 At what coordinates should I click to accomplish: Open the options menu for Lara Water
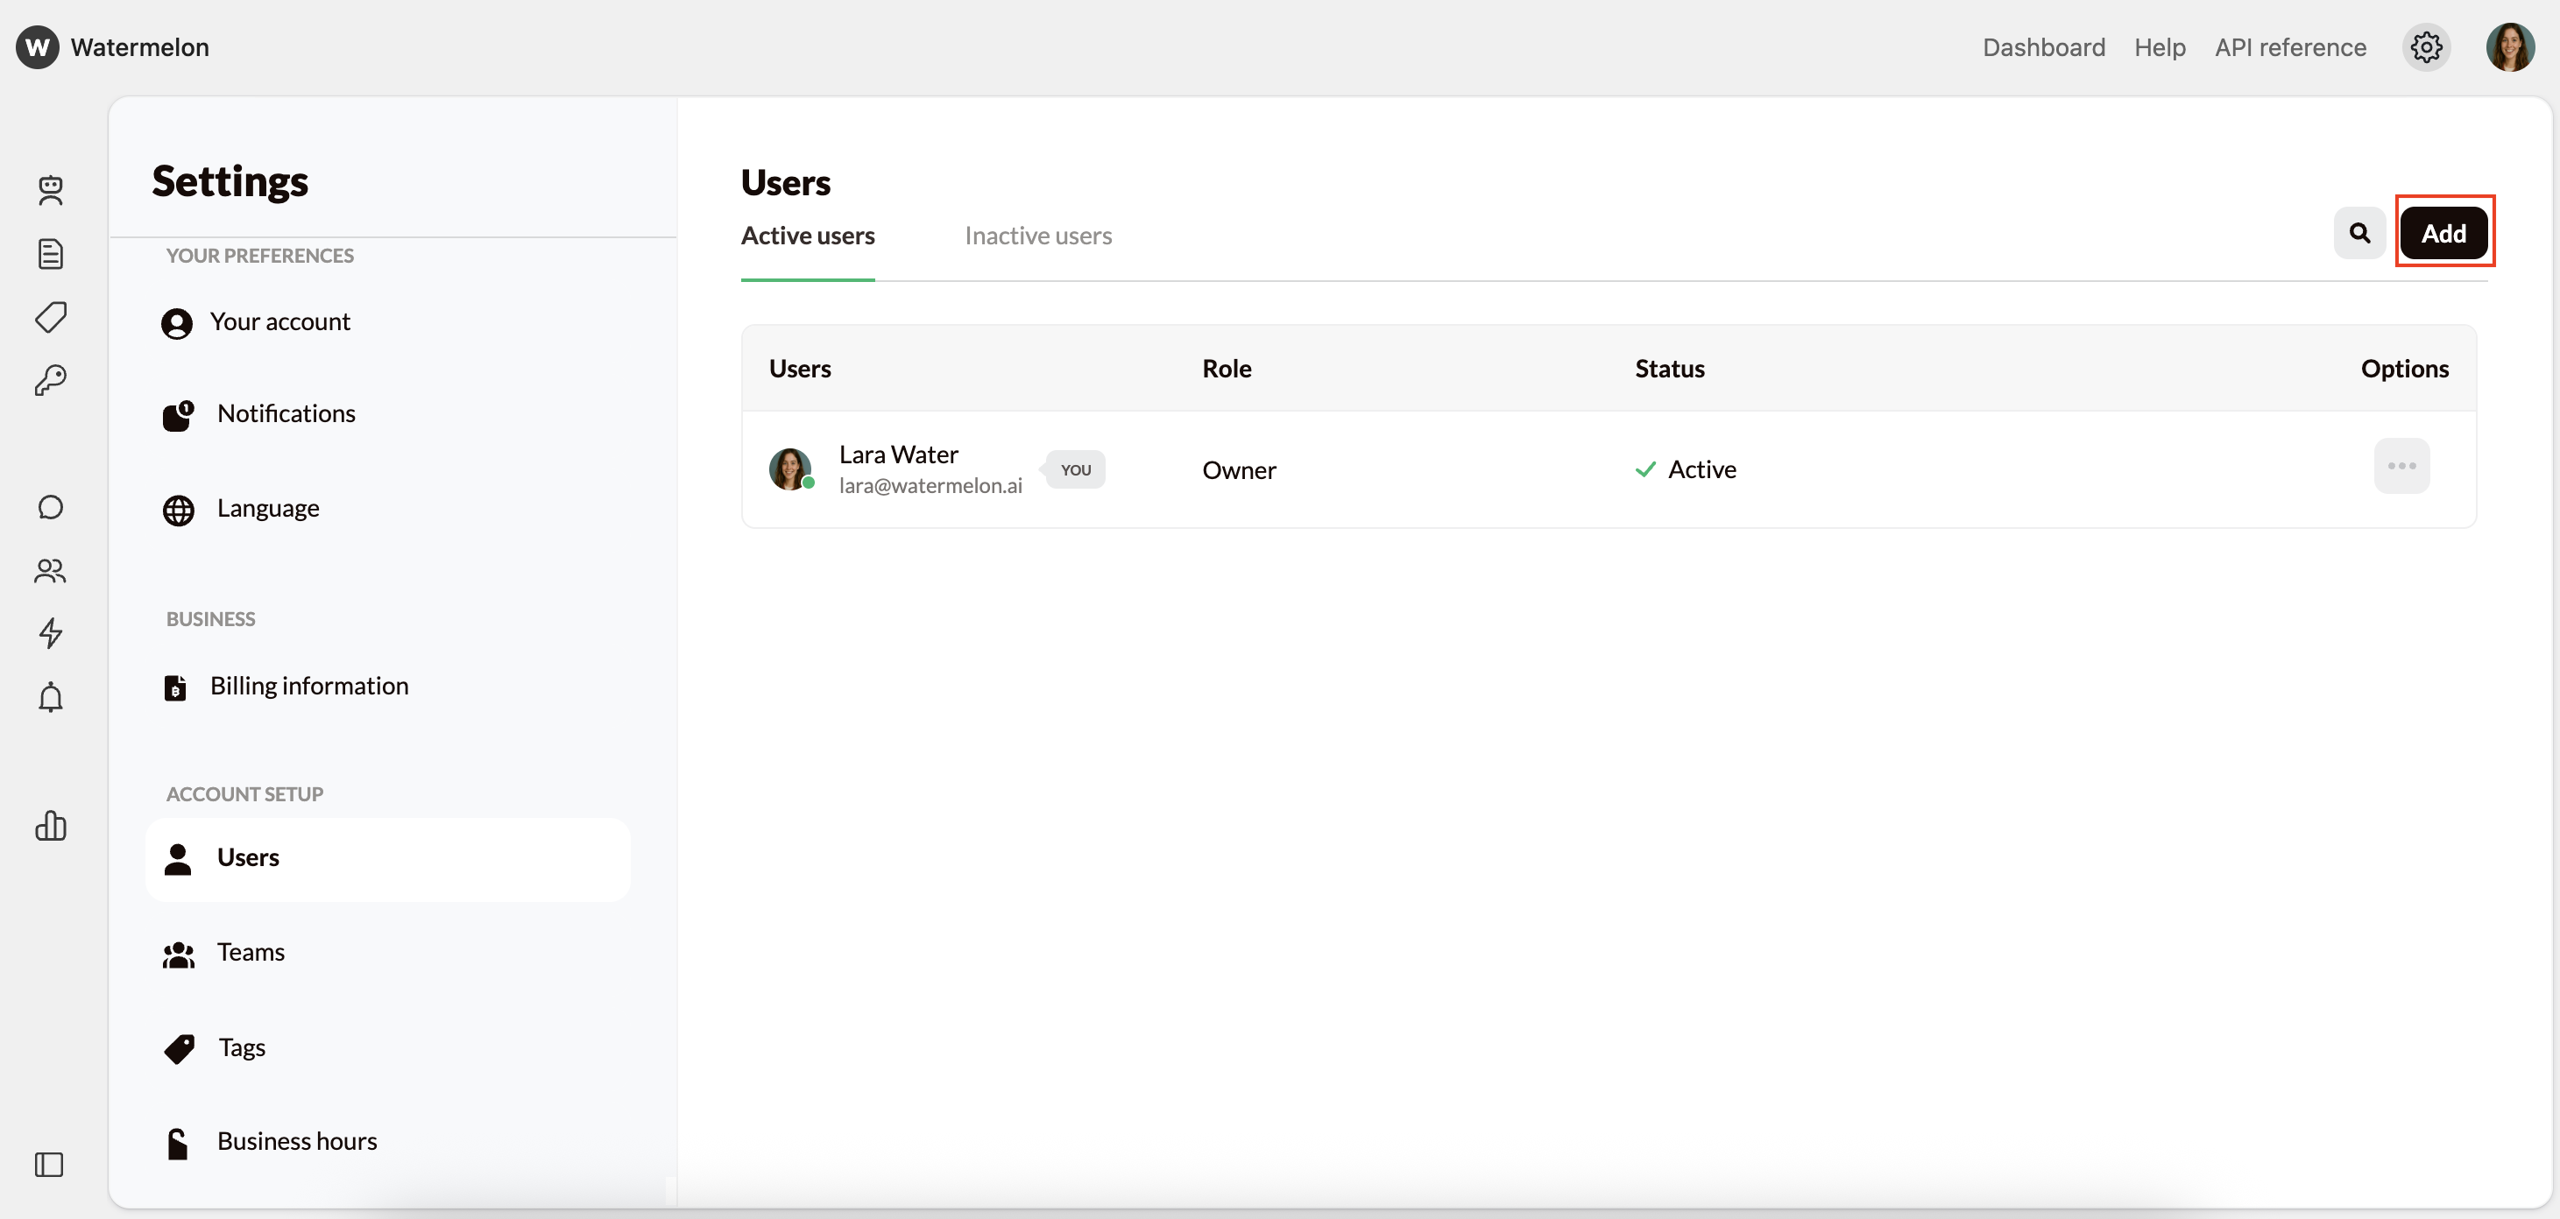tap(2402, 466)
